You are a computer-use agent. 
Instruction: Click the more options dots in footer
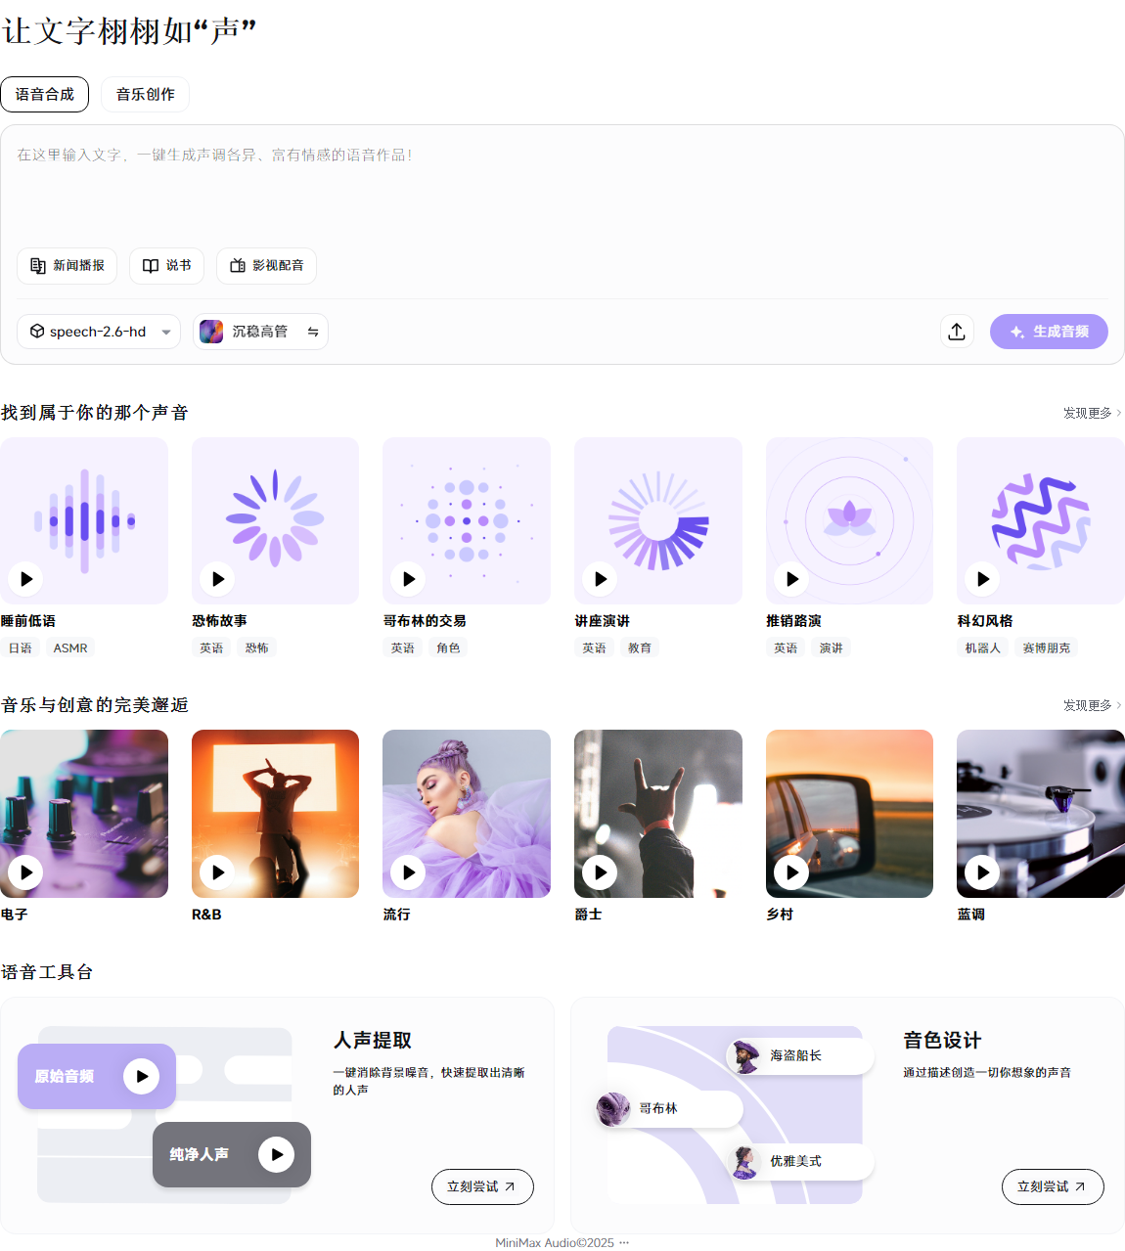point(624,1242)
